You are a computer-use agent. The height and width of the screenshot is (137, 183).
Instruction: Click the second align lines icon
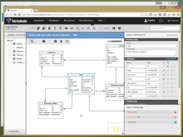(88, 28)
